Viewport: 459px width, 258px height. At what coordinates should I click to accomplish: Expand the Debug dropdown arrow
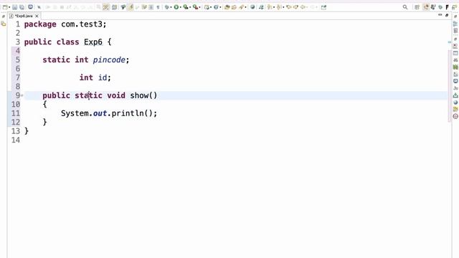(171, 7)
